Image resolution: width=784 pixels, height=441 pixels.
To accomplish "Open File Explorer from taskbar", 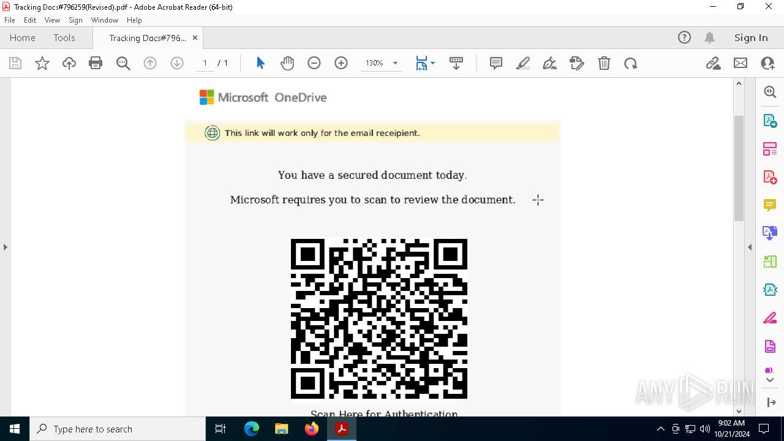I will (x=281, y=429).
